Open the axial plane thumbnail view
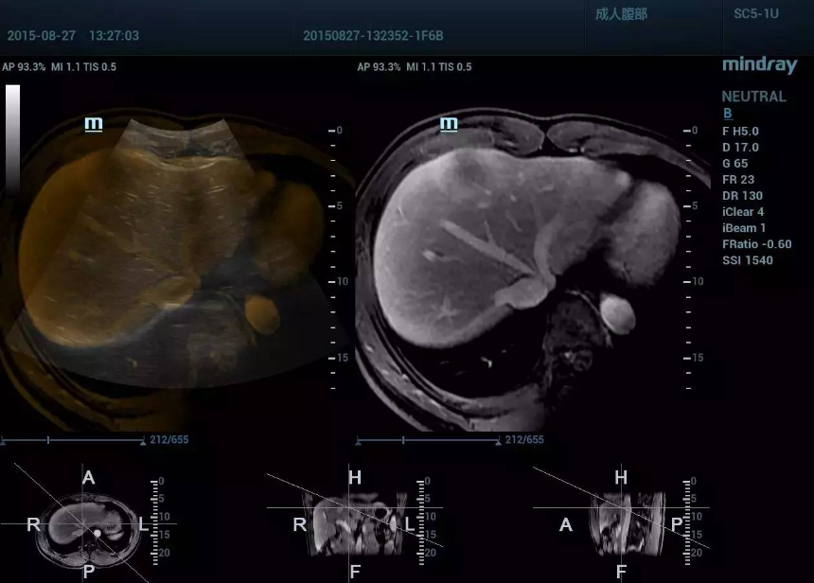814x583 pixels. [88, 521]
